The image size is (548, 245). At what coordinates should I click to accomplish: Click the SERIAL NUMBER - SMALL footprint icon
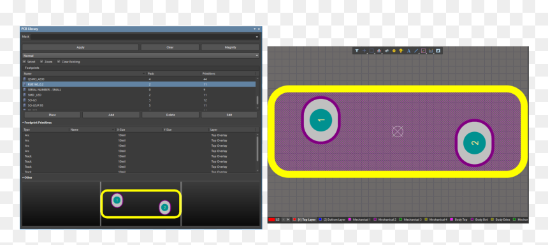24,89
